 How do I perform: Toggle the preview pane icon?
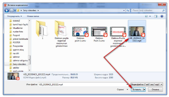click(156, 16)
